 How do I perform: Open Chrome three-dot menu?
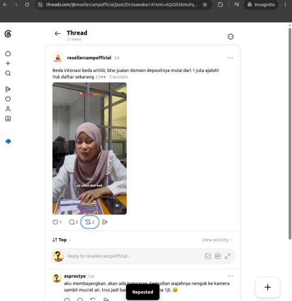click(x=285, y=5)
